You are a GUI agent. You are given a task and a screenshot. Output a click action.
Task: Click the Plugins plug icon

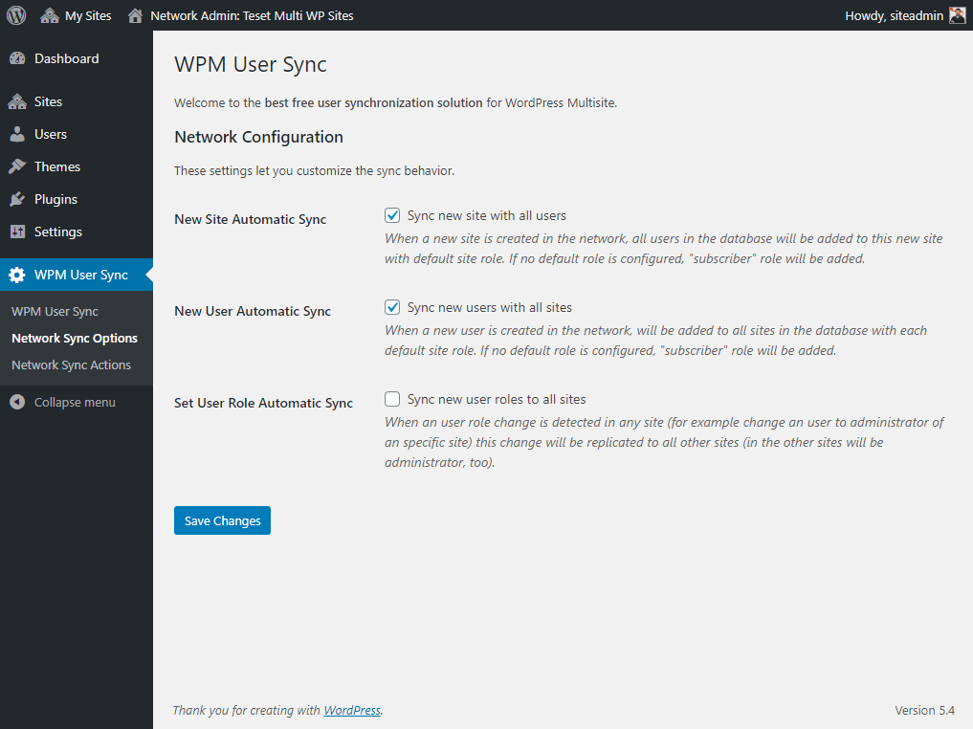tap(17, 199)
